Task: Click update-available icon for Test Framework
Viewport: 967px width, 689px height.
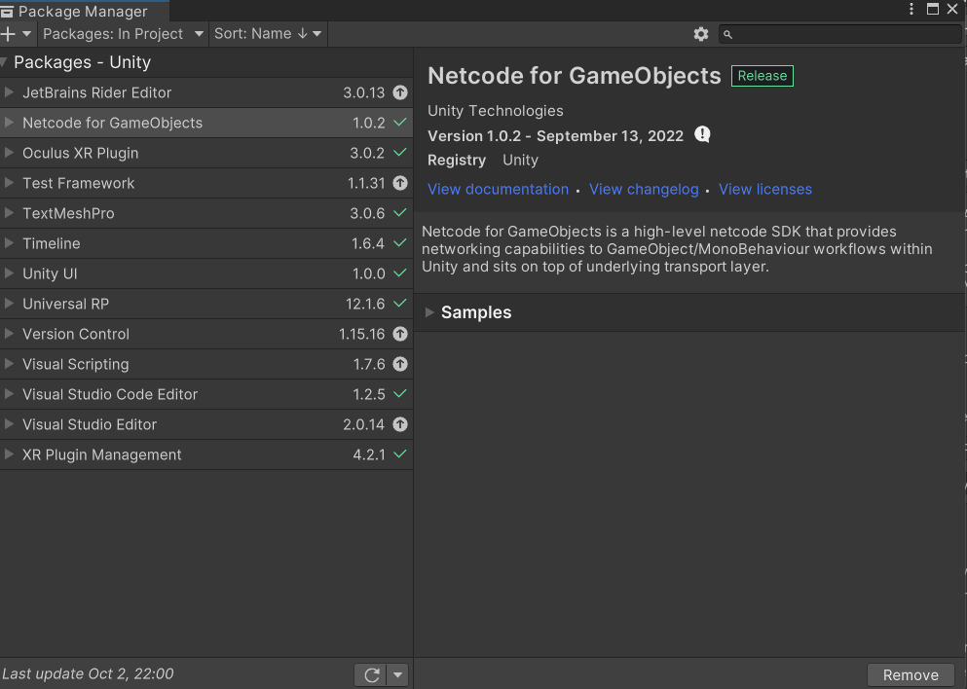Action: click(x=400, y=183)
